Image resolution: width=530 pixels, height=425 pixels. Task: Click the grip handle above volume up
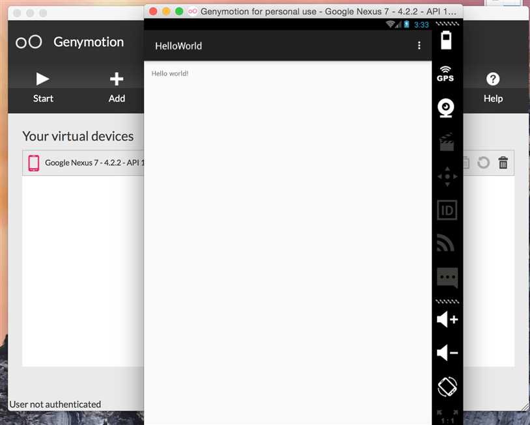447,301
